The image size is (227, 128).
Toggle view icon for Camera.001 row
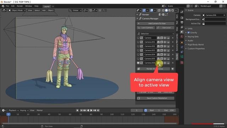138,42
